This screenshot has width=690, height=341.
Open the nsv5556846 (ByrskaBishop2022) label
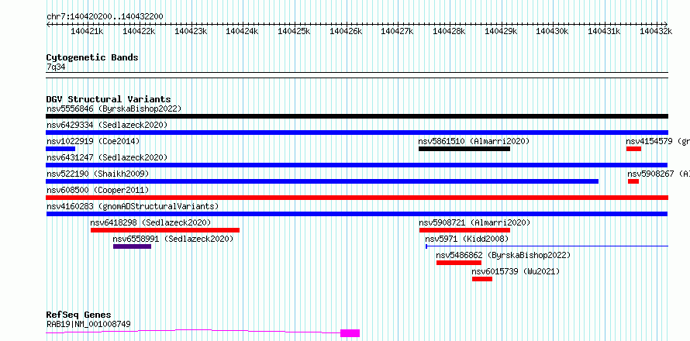(114, 108)
